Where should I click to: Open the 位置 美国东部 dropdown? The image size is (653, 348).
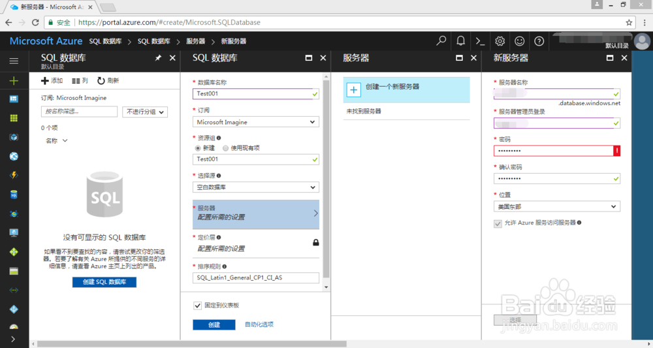point(557,206)
